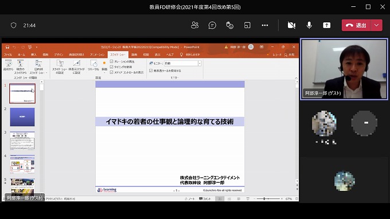Select 阿部淳一郎 guest video tile

pos(344,69)
